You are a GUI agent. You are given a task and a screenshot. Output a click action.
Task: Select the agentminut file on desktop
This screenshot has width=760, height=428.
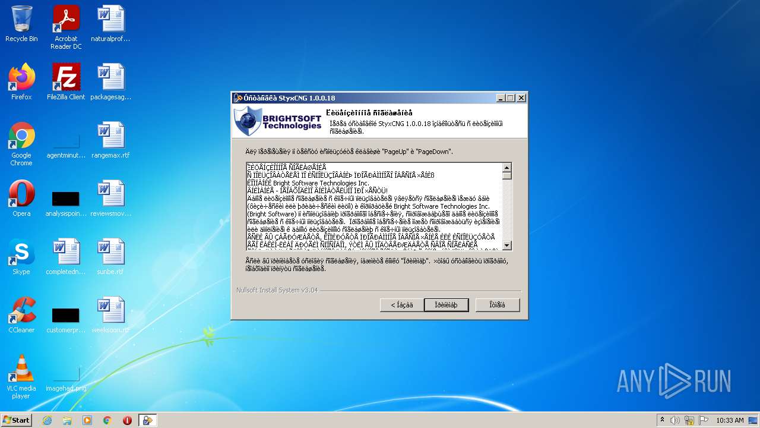point(66,147)
